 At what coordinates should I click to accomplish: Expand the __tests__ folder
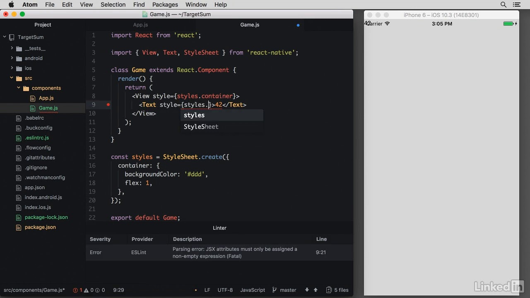pyautogui.click(x=12, y=48)
